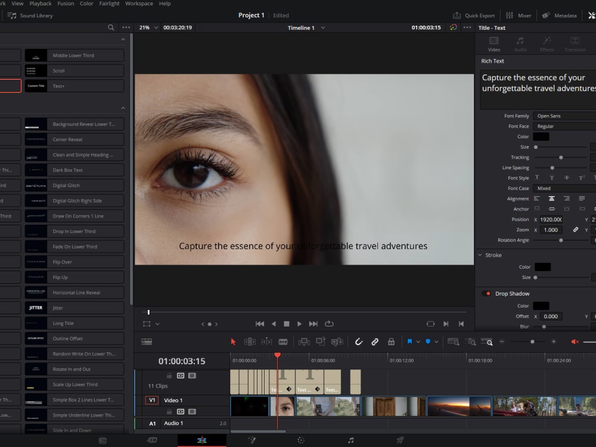The width and height of the screenshot is (596, 447).
Task: Search the effects list with magnifier icon
Action: pyautogui.click(x=111, y=27)
